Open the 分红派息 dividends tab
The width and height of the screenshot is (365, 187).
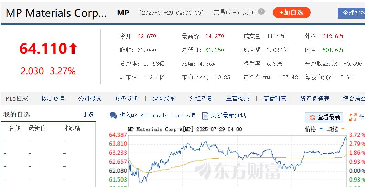[x=201, y=99]
